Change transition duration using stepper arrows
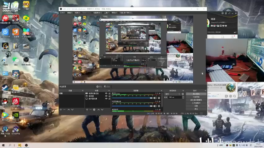Image resolution: width=264 pixels, height=148 pixels. point(183,97)
